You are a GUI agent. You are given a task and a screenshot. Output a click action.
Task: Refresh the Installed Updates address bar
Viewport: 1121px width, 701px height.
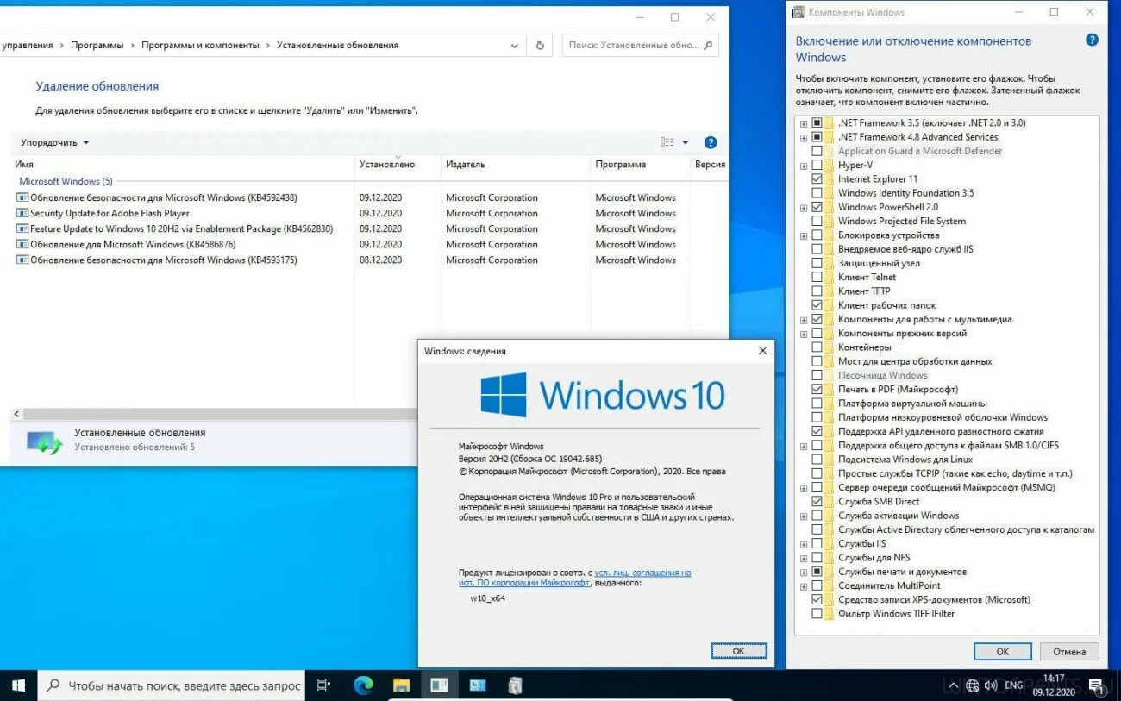coord(540,45)
